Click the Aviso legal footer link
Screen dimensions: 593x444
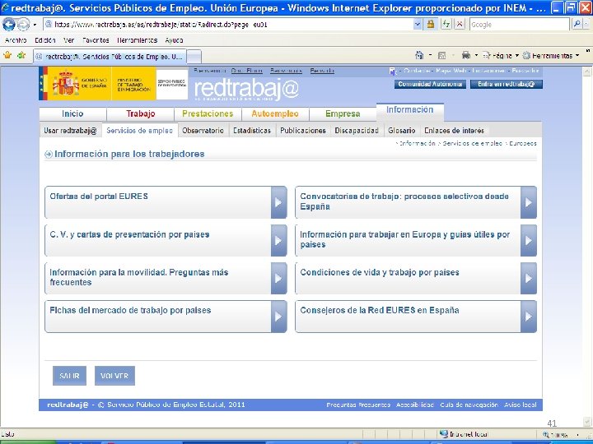520,405
